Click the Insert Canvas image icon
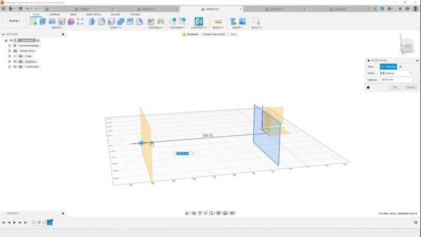Image resolution: width=421 pixels, height=237 pixels. pos(242,22)
